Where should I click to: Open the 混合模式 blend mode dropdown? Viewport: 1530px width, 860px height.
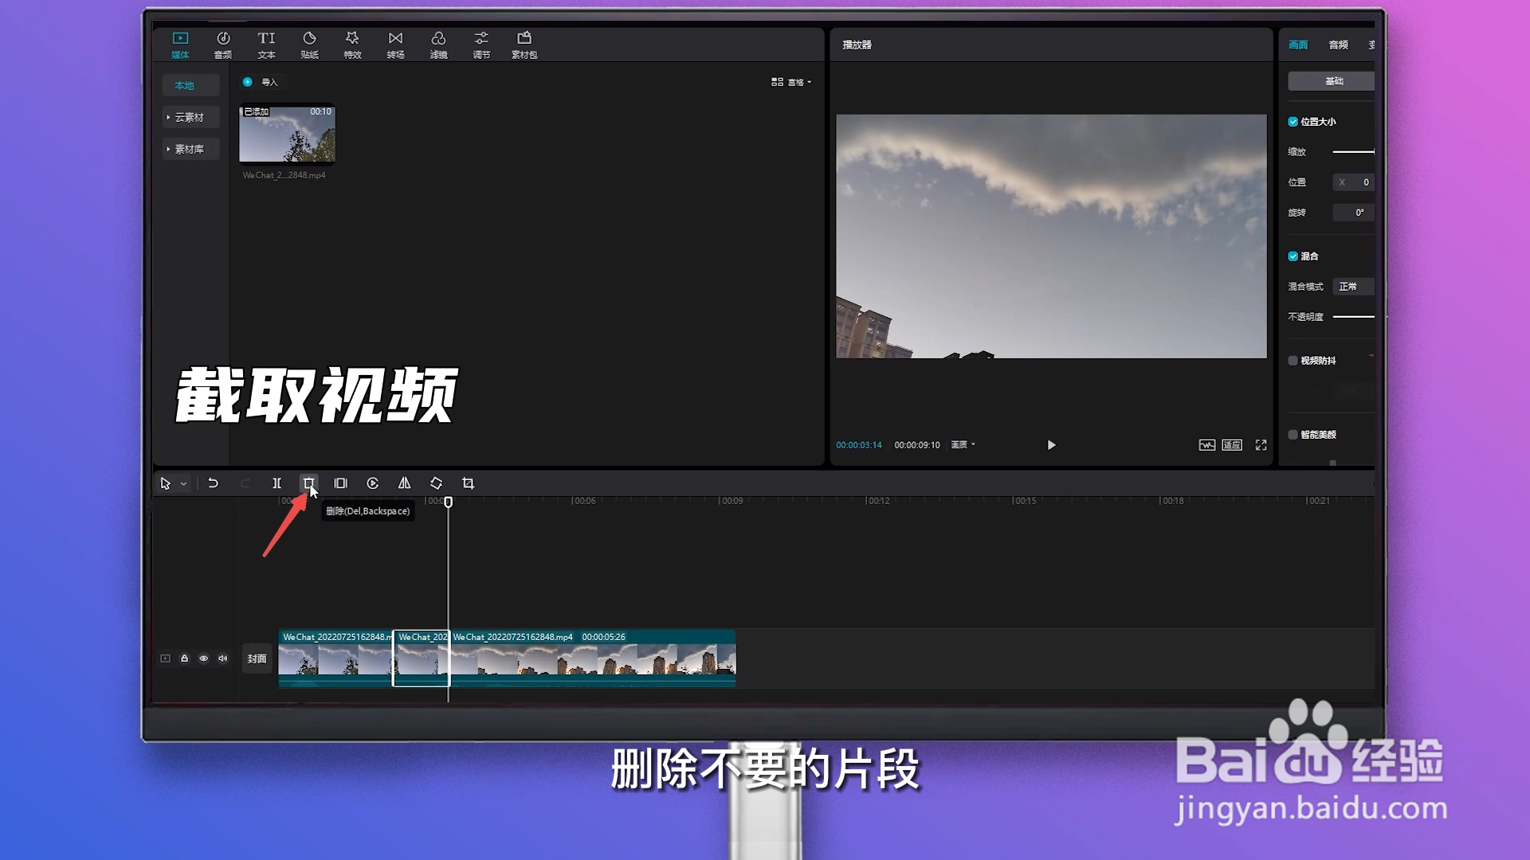[x=1354, y=286]
